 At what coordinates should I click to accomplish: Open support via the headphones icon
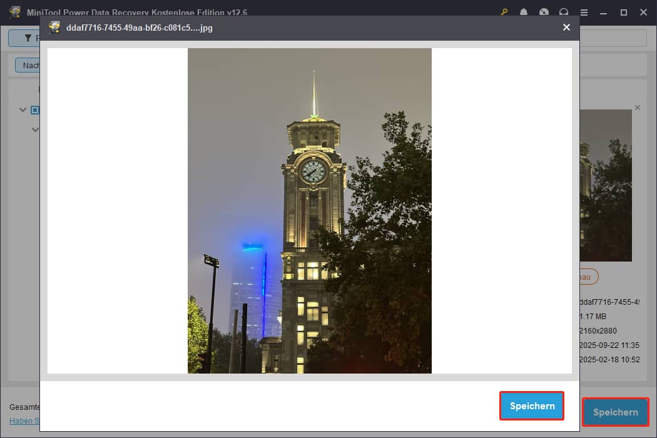click(x=564, y=13)
